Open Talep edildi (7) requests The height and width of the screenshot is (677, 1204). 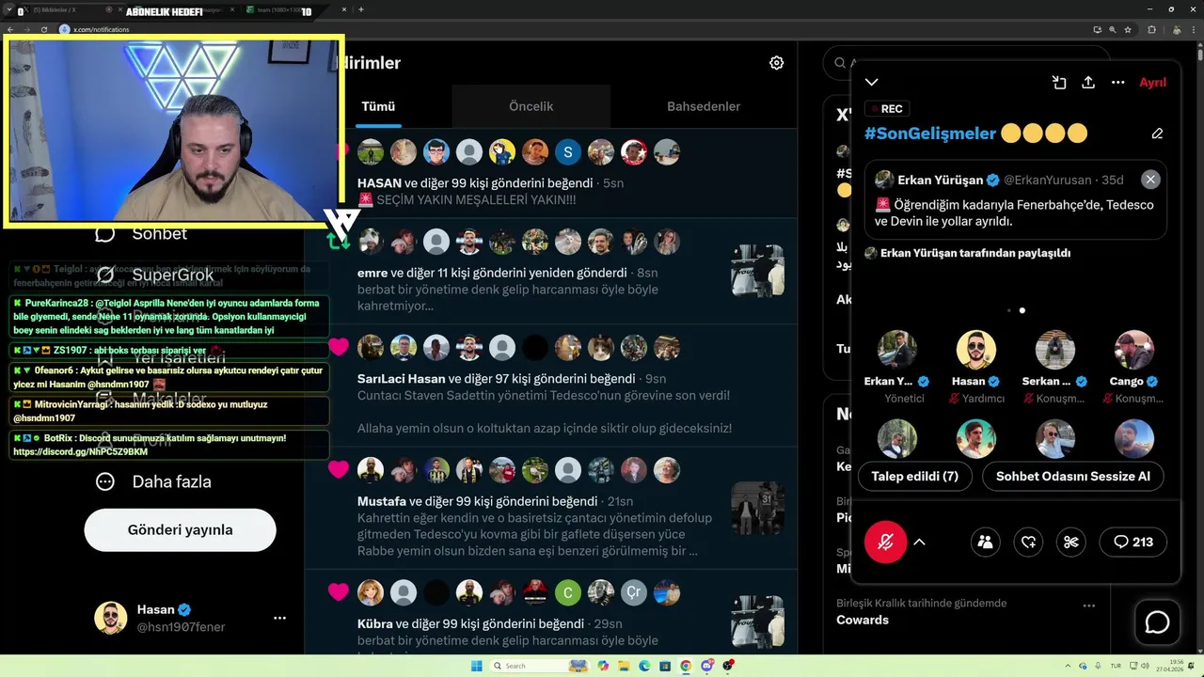tap(914, 476)
